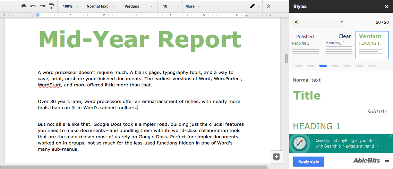Close the Styles sidebar panel
The width and height of the screenshot is (393, 169).
point(387,6)
